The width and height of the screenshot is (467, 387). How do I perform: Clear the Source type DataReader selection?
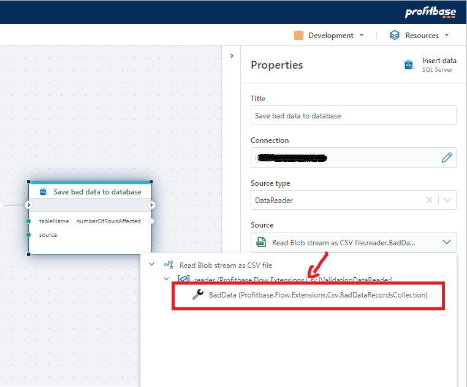(x=430, y=200)
